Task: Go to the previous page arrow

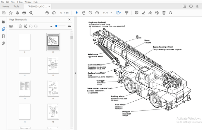Action: point(47,13)
